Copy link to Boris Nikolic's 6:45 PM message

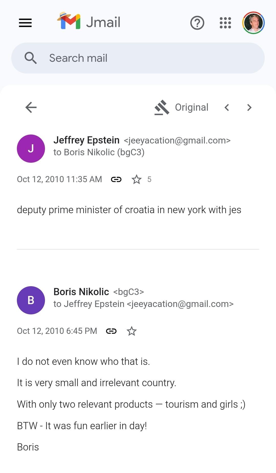tap(111, 331)
